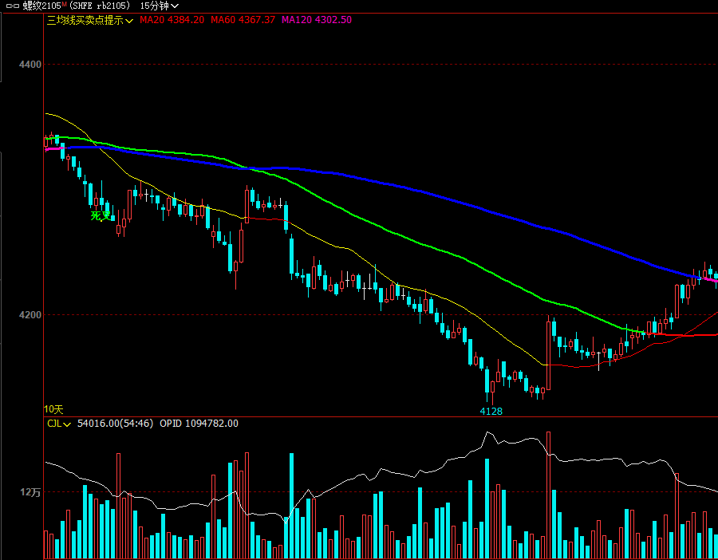Click the link icon beside 螺纹2105
718x560 pixels.
coord(12,6)
